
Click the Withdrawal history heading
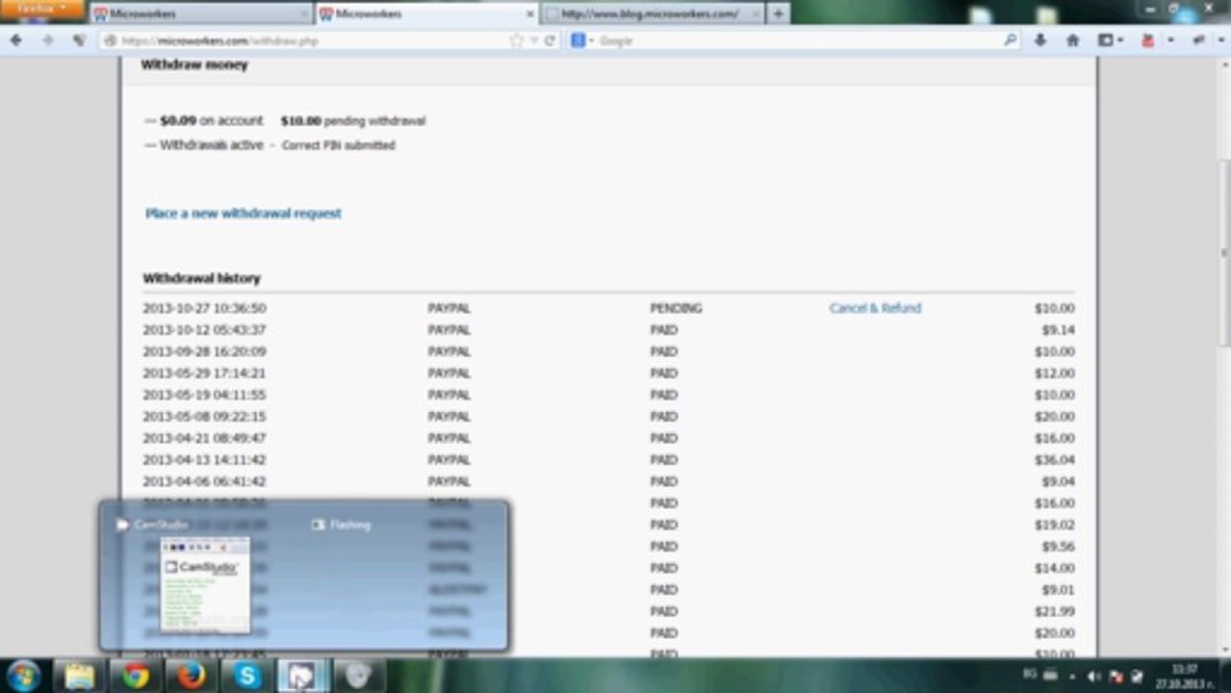pos(202,278)
